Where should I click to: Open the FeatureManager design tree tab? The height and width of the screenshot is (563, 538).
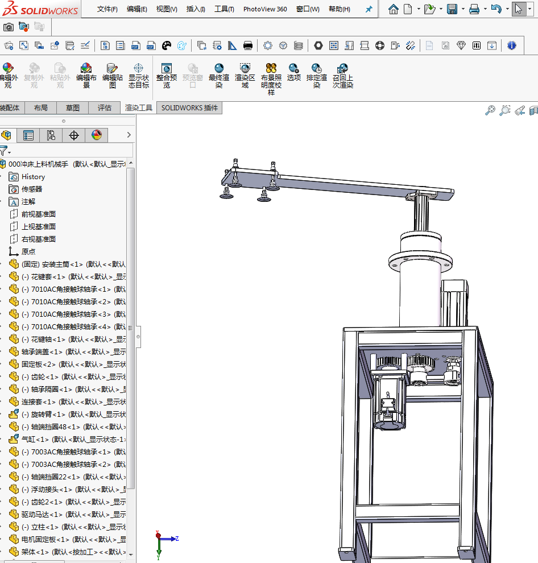tap(6, 135)
